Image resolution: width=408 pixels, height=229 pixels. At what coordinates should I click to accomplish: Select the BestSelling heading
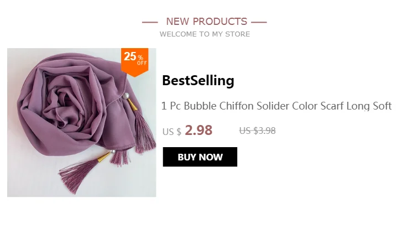point(198,81)
